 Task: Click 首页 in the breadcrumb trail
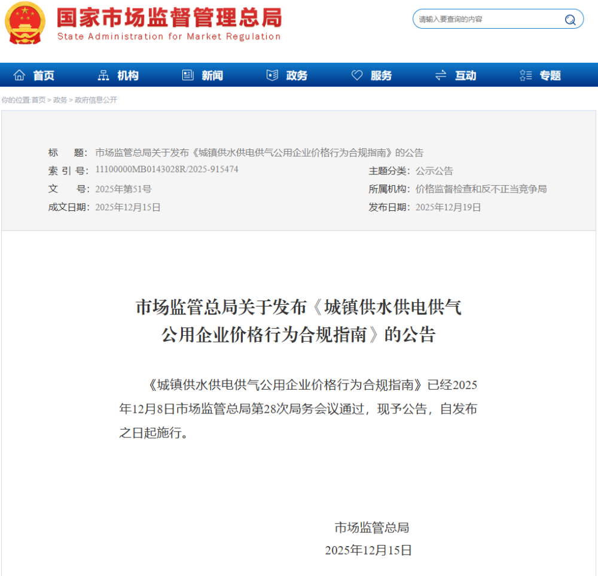click(x=38, y=100)
